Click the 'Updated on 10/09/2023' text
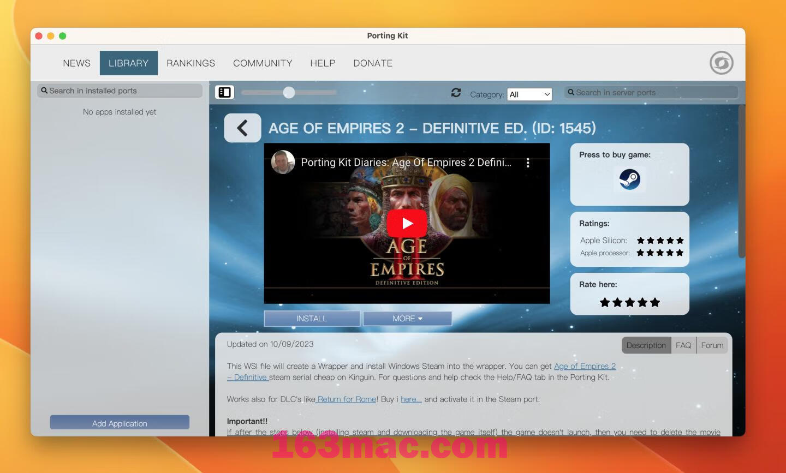This screenshot has width=786, height=473. click(x=270, y=344)
